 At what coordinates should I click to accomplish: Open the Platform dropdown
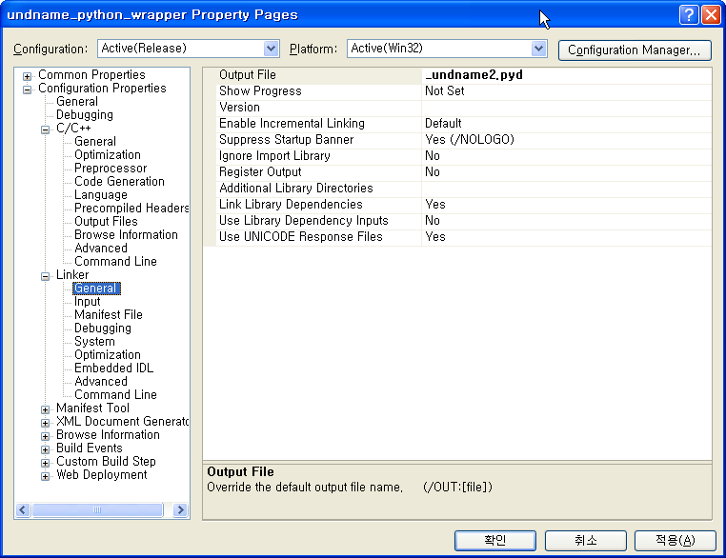[538, 49]
